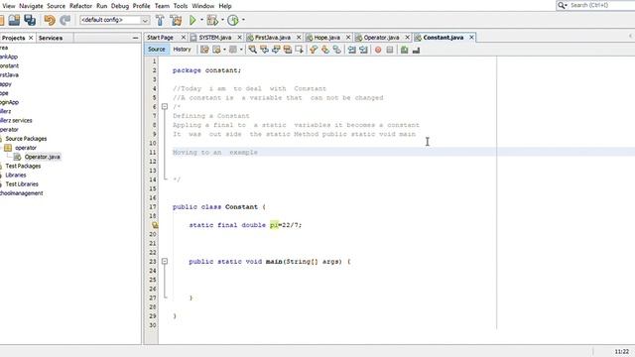The width and height of the screenshot is (635, 357).
Task: Select Operator.java in the Projects tree
Action: (43, 157)
